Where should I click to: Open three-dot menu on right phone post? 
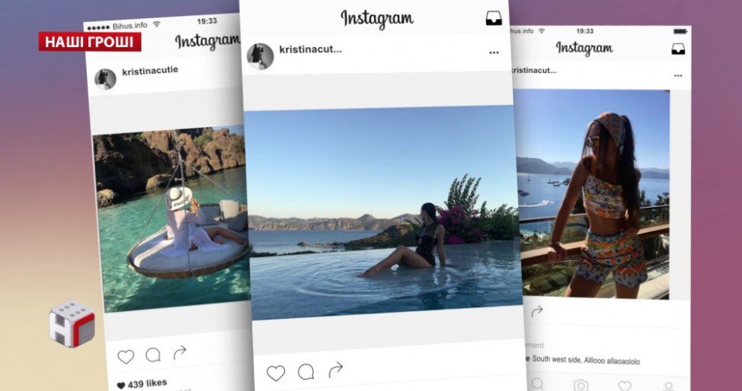[678, 75]
